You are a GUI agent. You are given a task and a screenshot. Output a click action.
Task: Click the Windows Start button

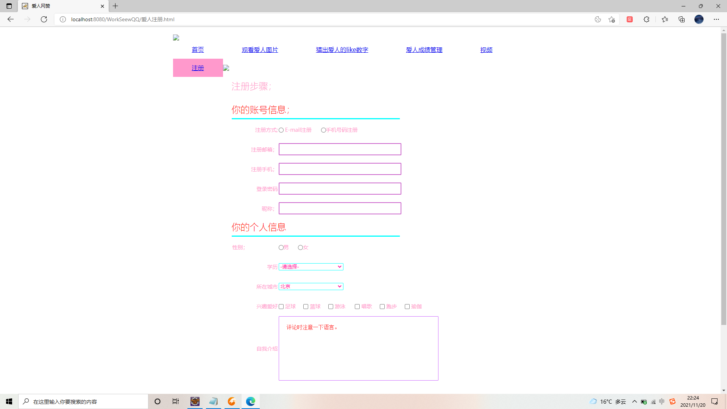[x=9, y=401]
